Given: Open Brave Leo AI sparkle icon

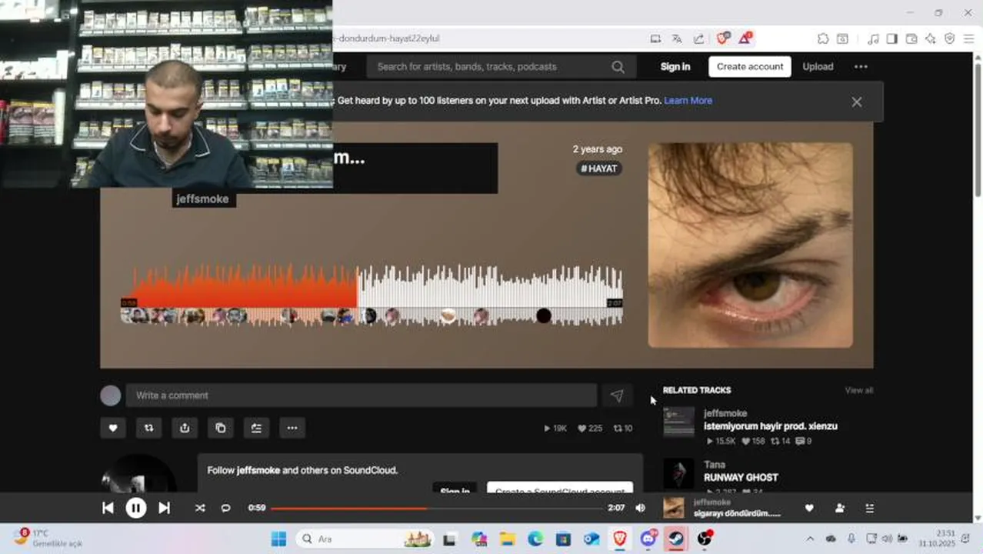Looking at the screenshot, I should click(931, 38).
